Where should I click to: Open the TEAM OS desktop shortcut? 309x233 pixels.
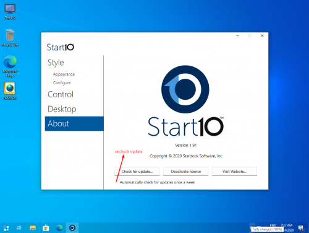[x=10, y=91]
